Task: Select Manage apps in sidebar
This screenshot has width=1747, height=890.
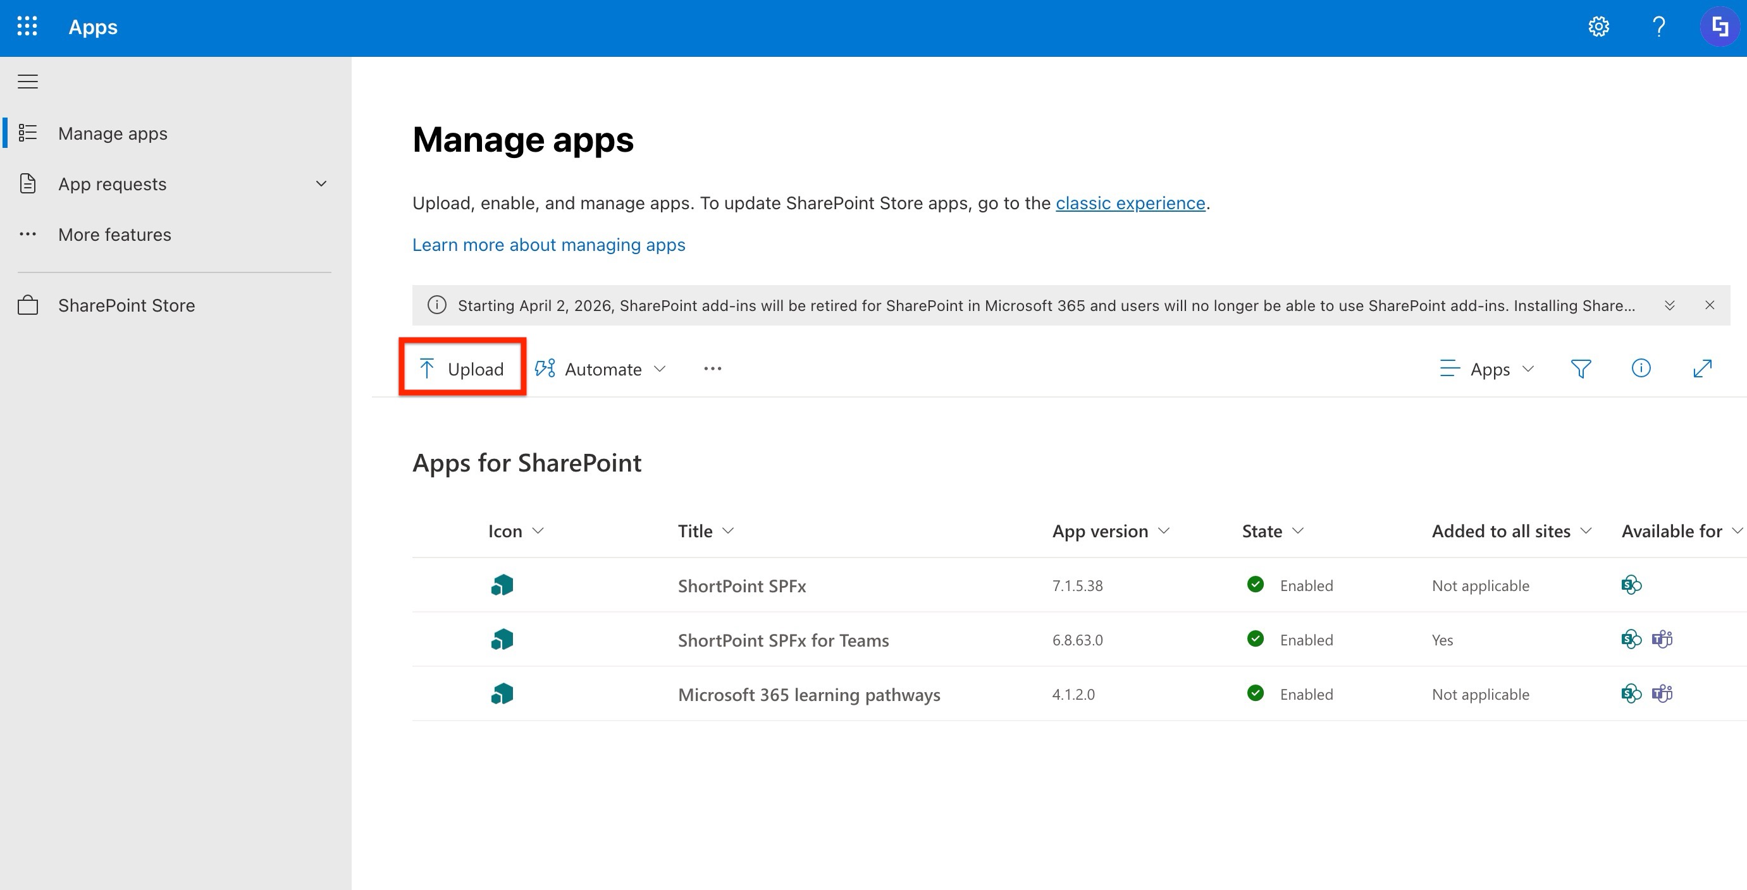Action: tap(113, 133)
